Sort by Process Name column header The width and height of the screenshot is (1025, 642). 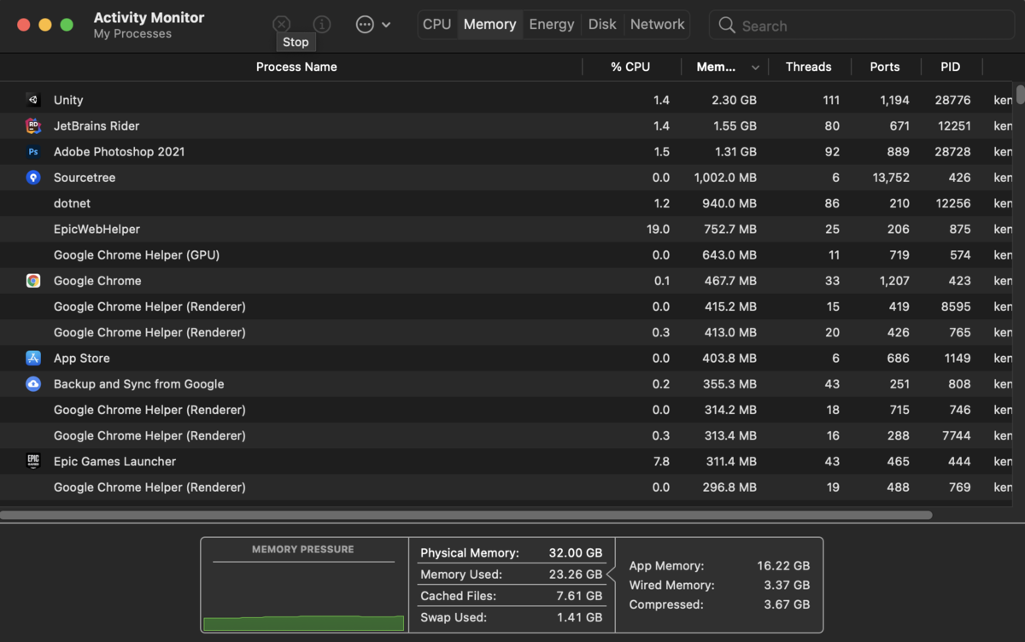click(x=296, y=67)
